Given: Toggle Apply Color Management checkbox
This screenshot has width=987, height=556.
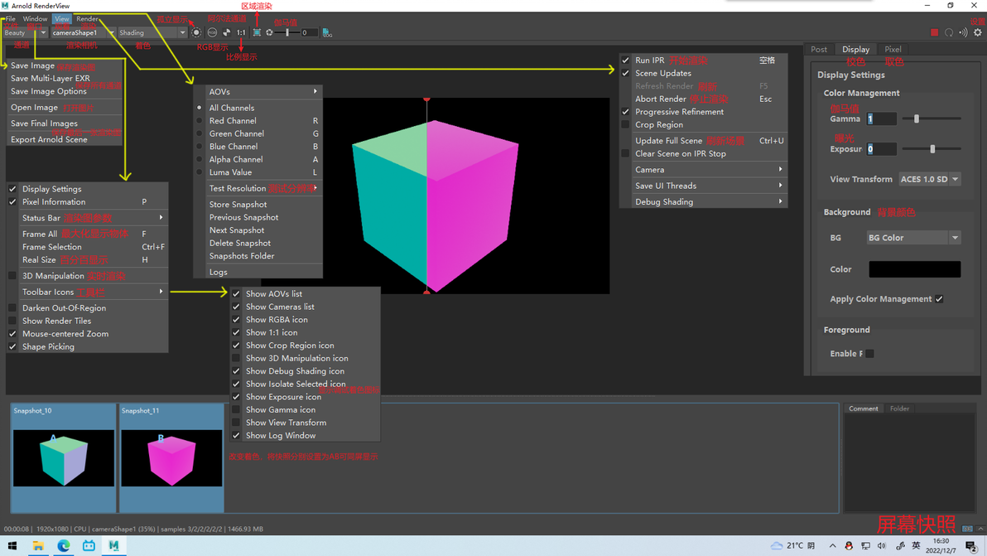Looking at the screenshot, I should [x=939, y=299].
